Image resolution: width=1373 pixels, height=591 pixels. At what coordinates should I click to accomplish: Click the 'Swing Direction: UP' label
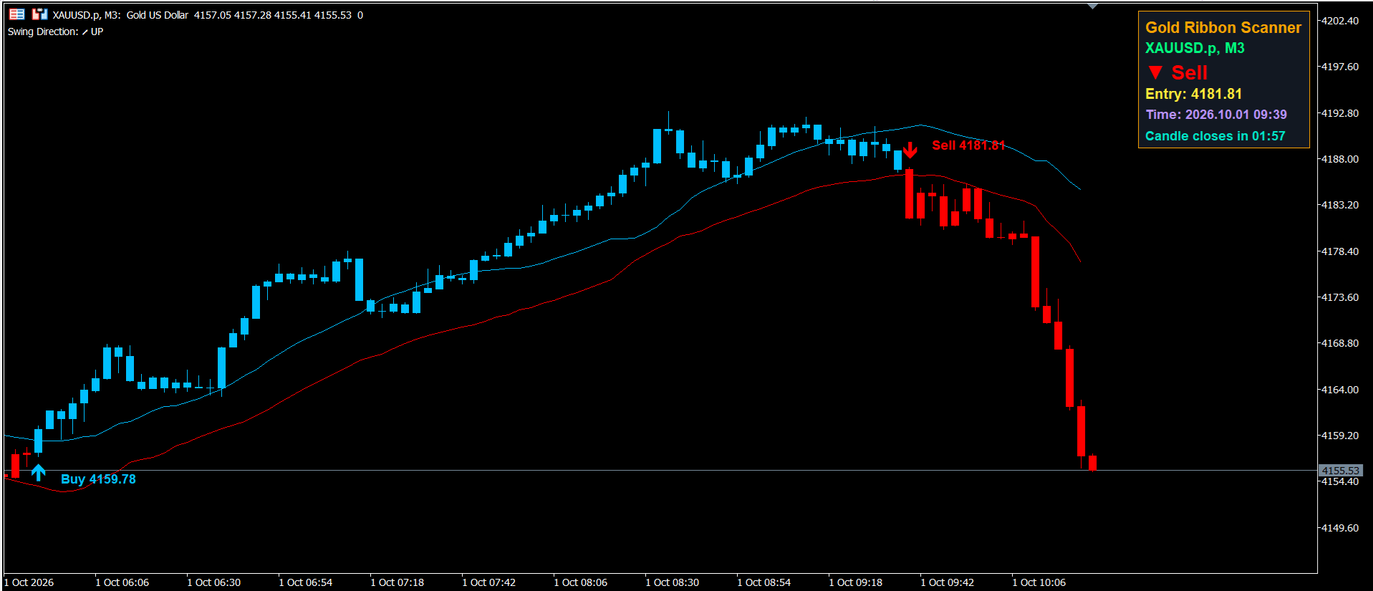pos(55,32)
